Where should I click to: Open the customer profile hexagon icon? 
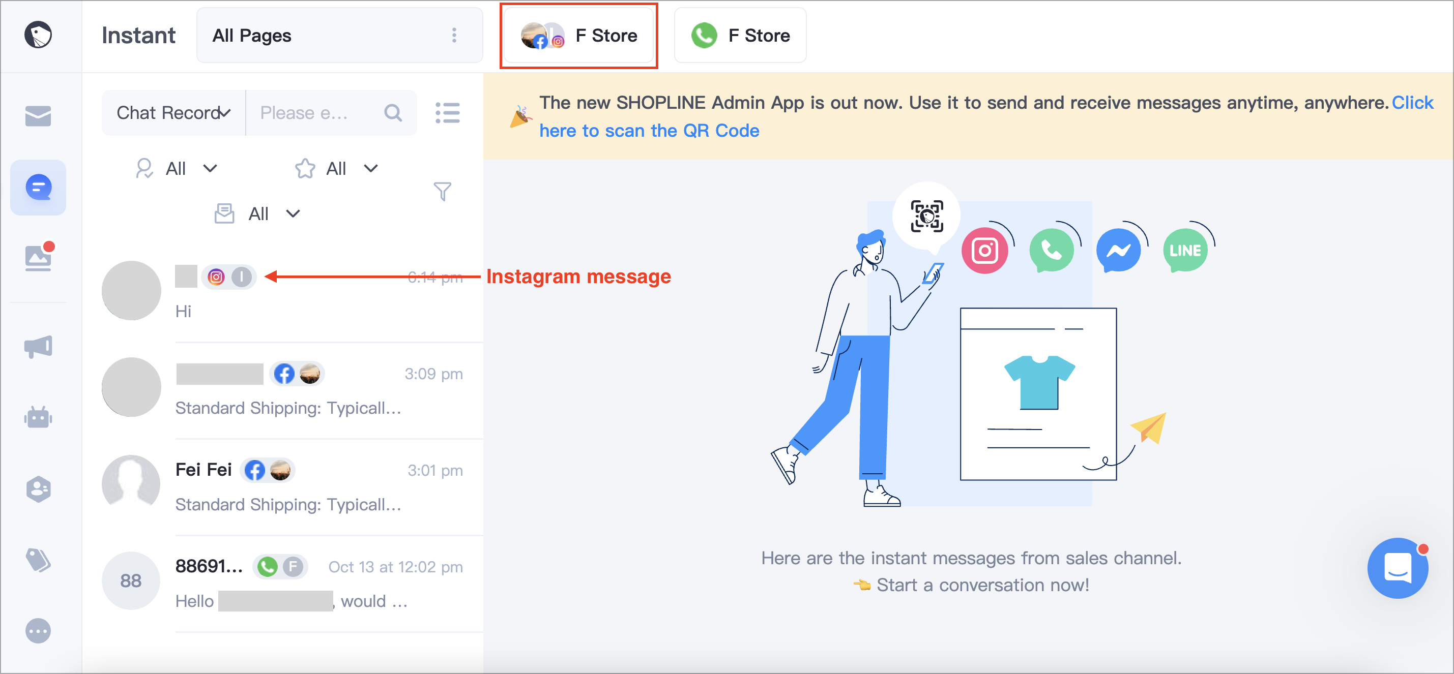38,489
